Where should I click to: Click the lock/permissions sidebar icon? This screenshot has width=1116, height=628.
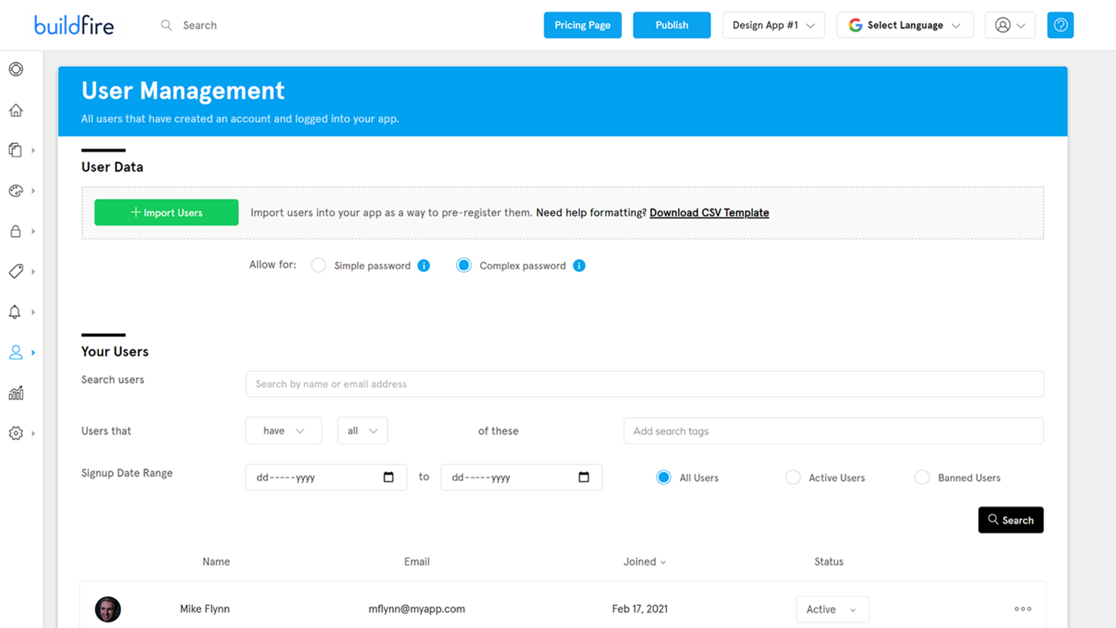tap(16, 231)
